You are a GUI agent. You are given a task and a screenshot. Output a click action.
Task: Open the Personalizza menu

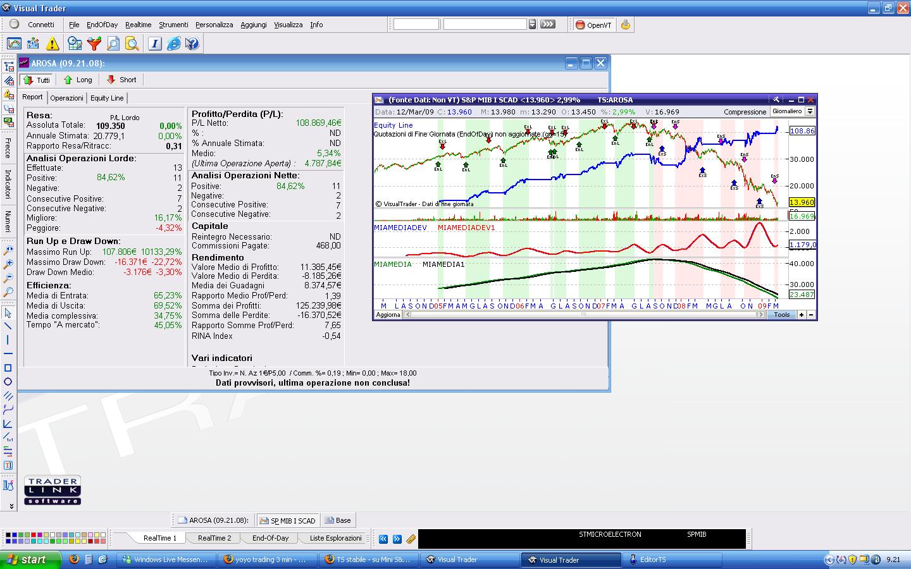click(x=214, y=25)
